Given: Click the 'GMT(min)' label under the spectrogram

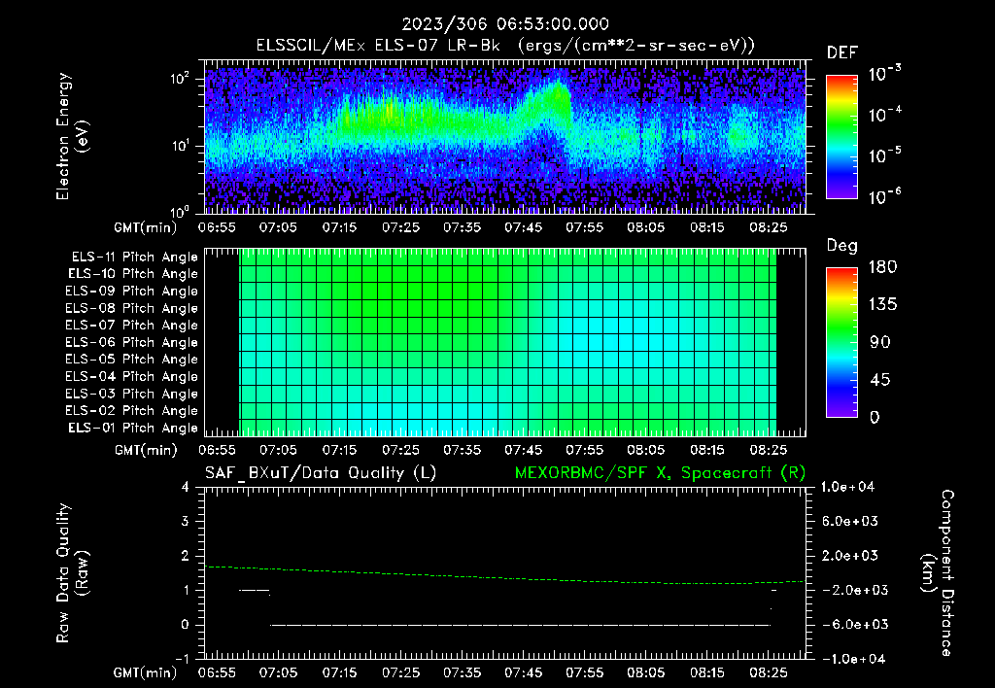Looking at the screenshot, I should 146,227.
